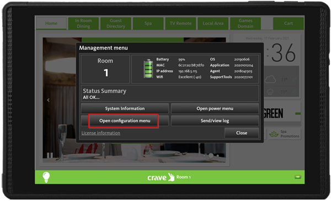Screen dimensions: 332x201
Task: Switch to the Guest Directory tab
Action: [116, 23]
